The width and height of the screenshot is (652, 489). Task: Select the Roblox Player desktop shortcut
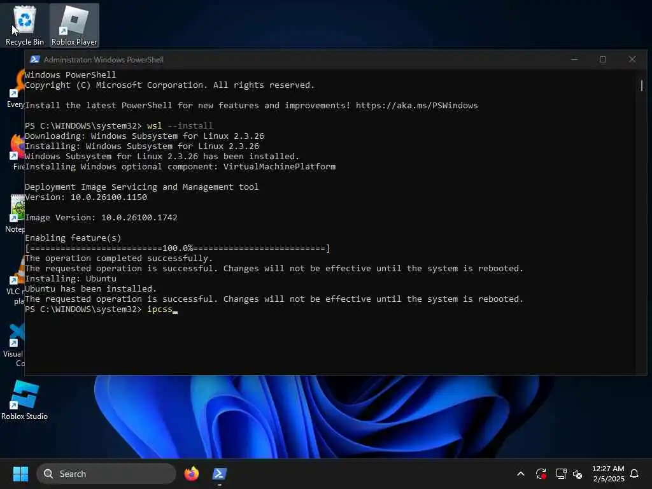tap(74, 25)
